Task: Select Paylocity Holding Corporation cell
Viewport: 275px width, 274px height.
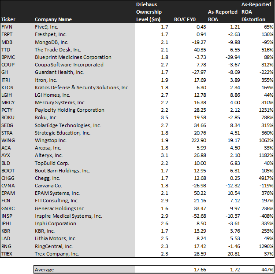Action: tap(70, 110)
